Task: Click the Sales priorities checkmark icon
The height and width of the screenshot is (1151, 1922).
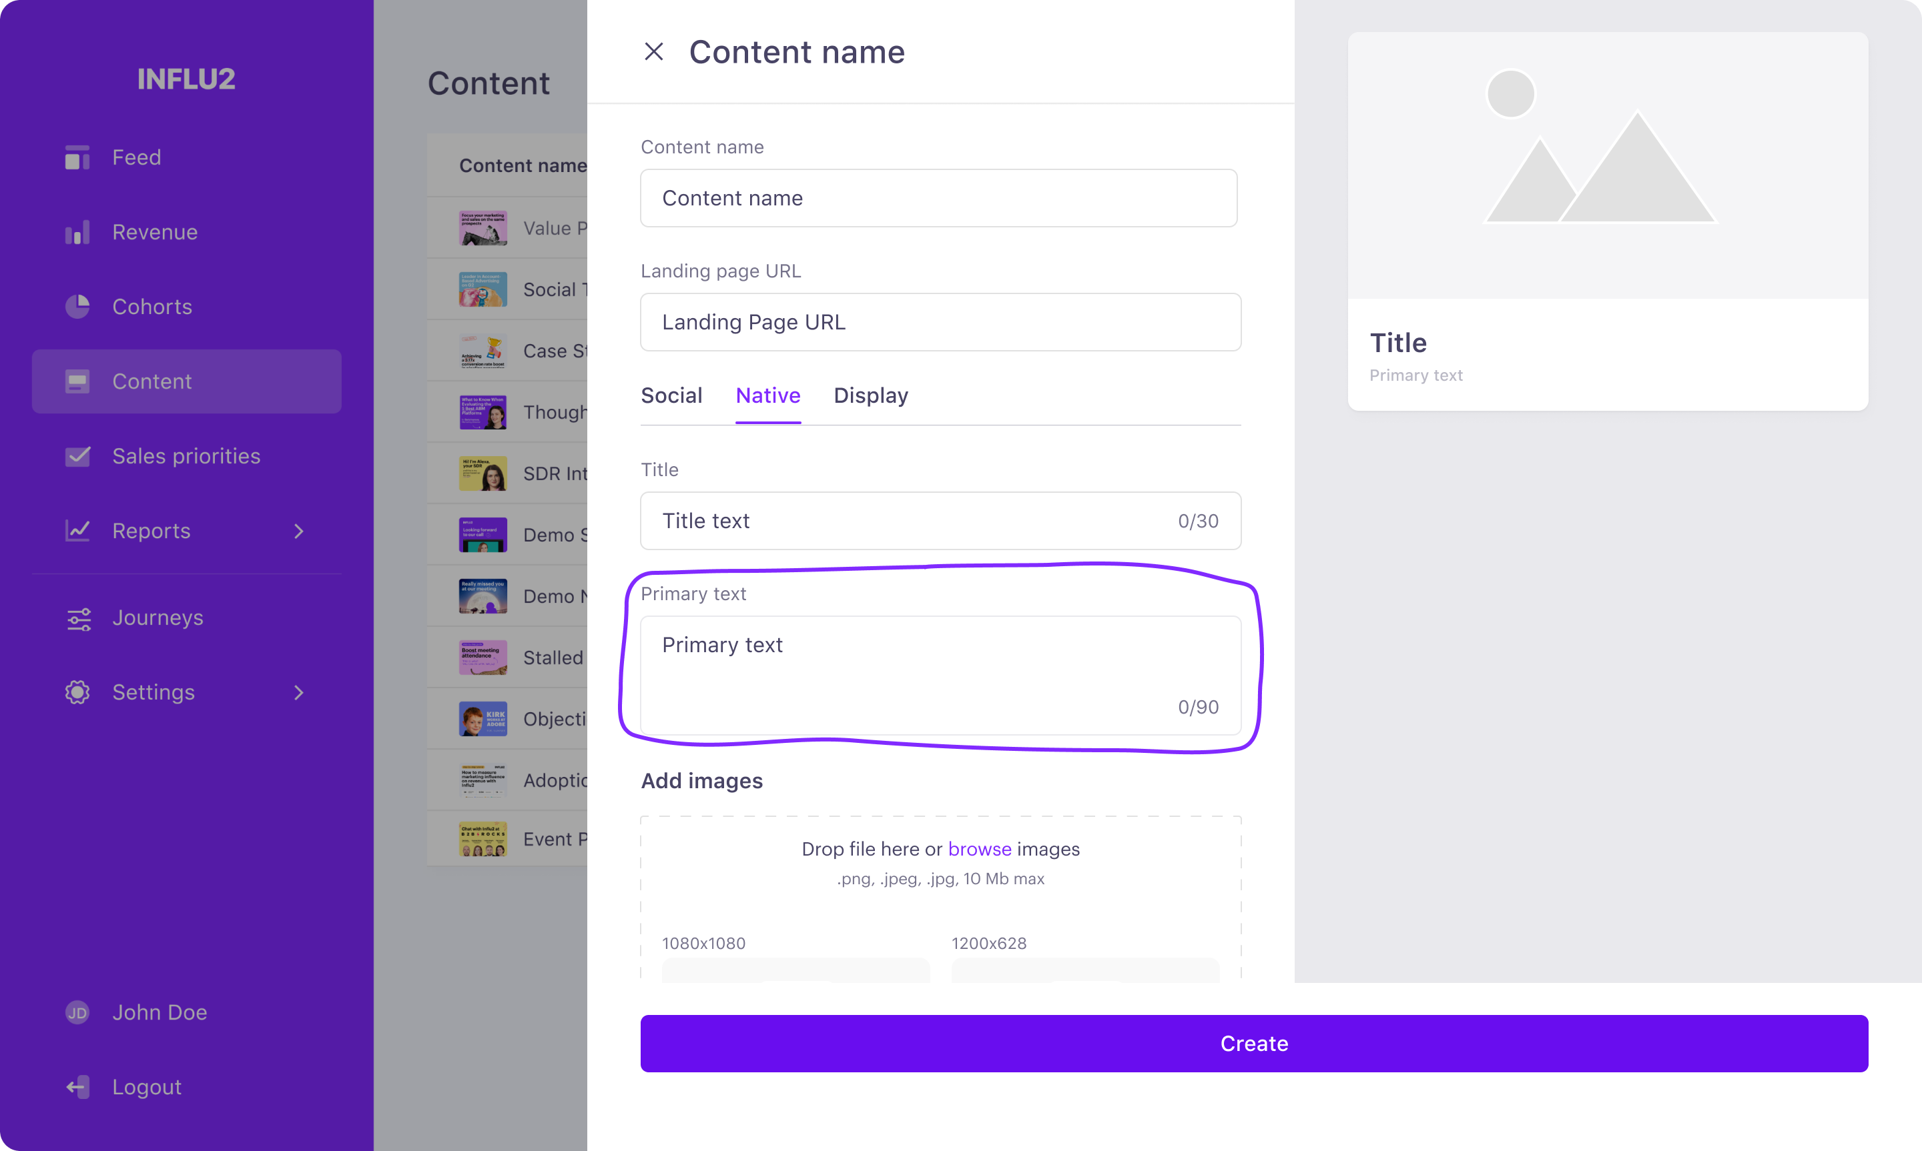Action: [77, 456]
